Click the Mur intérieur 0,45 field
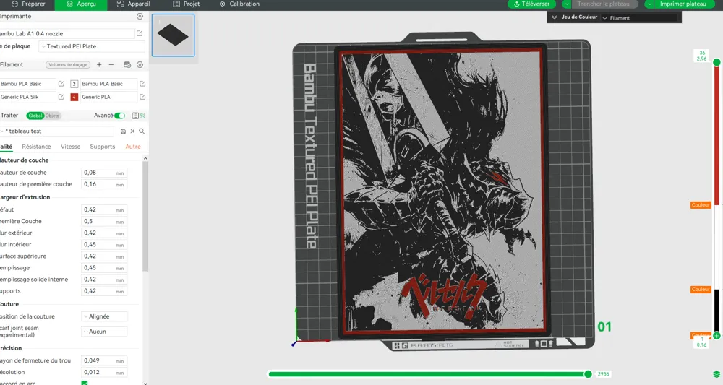This screenshot has height=385, width=723. [x=104, y=245]
